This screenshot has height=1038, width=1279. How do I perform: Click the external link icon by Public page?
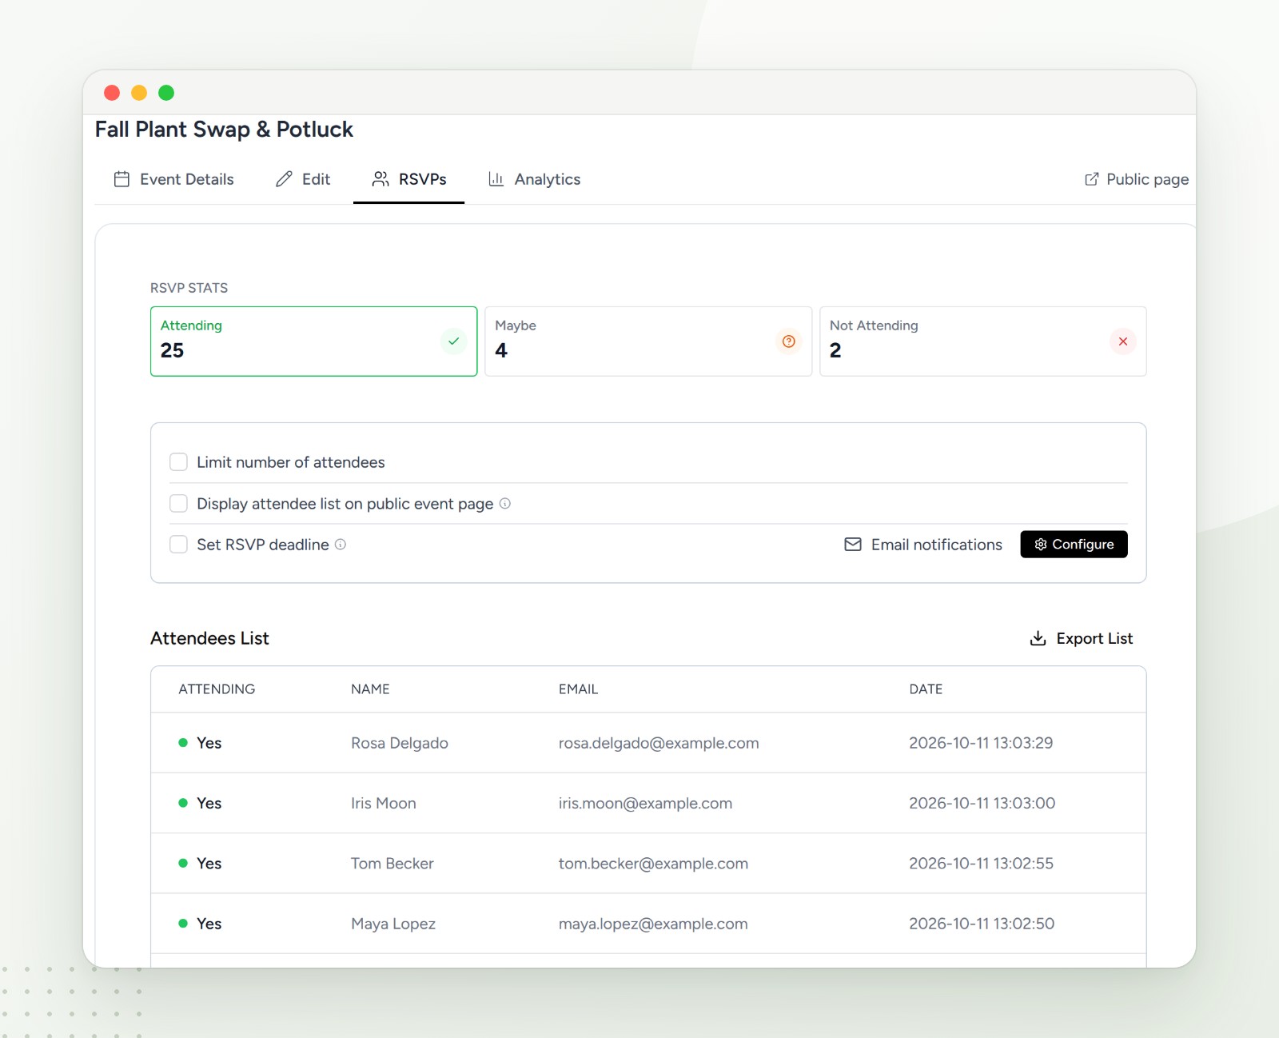[x=1091, y=179]
